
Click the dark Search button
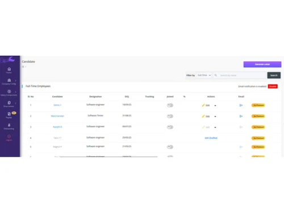click(274, 76)
